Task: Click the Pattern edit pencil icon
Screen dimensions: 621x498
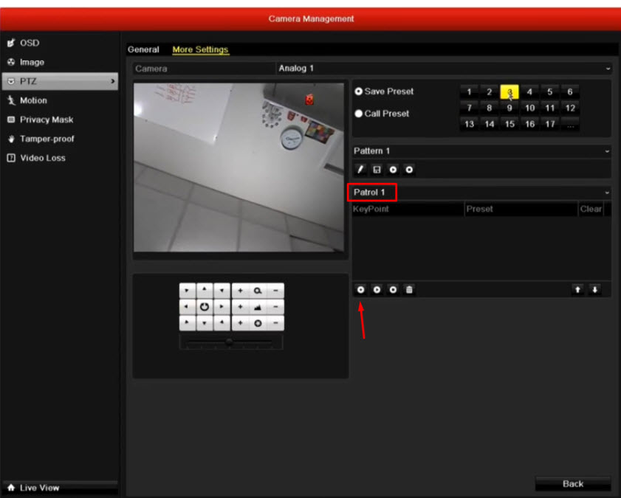Action: (x=360, y=170)
